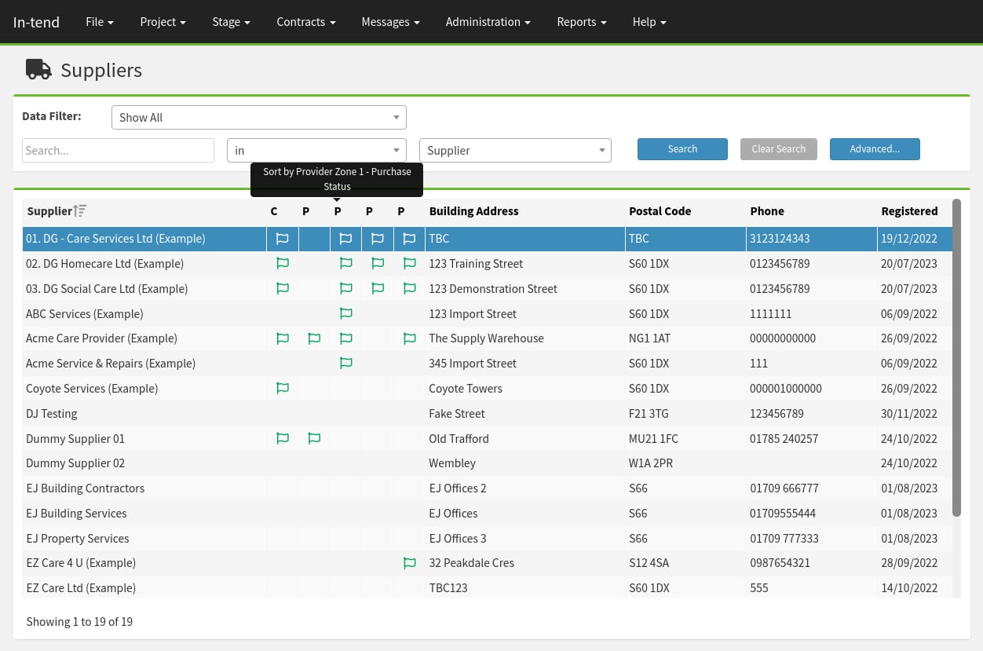The height and width of the screenshot is (651, 983).
Task: Toggle Dummy Supplier 01's second flag
Action: click(x=314, y=438)
